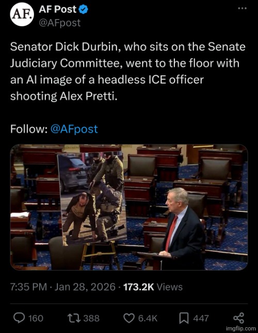Click the imgflip.com watermark
This screenshot has width=258, height=333.
point(241,328)
